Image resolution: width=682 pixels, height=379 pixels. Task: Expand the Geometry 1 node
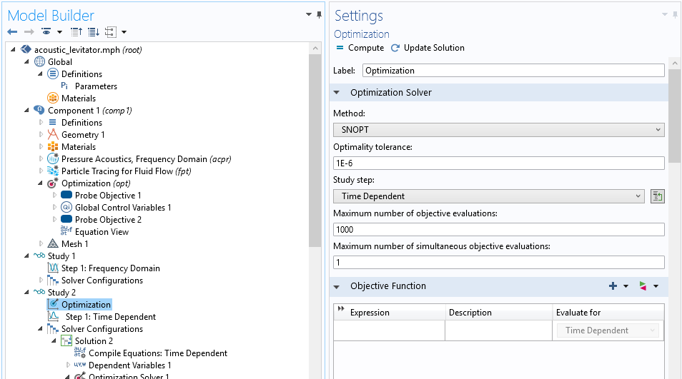click(x=41, y=135)
